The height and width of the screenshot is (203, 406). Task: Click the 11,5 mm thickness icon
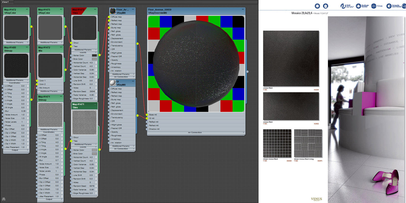(374, 6)
